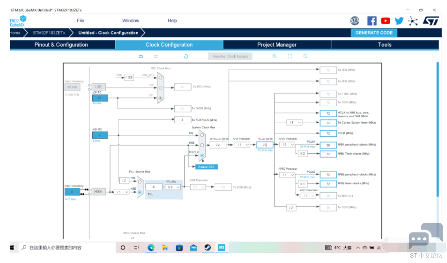Open the Help menu
Screen dimensions: 447x263
click(x=172, y=20)
